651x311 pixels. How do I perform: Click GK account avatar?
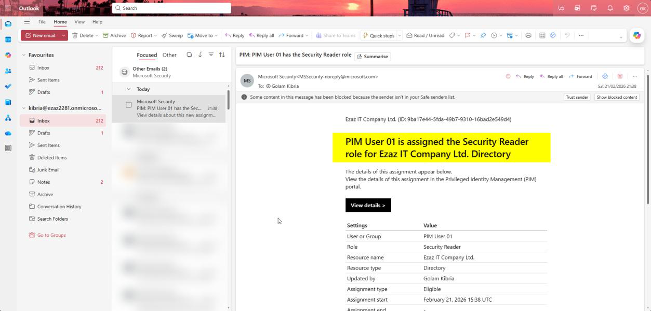[642, 8]
